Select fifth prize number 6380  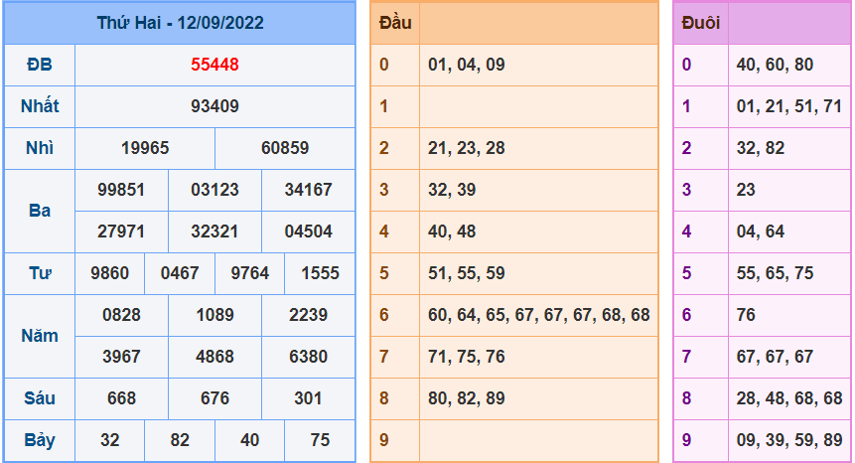(x=308, y=357)
